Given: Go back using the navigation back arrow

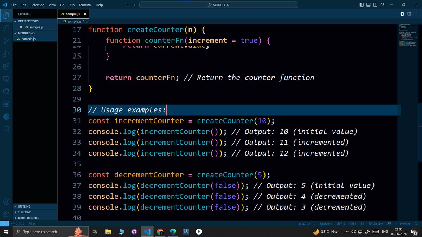Looking at the screenshot, I should click(x=127, y=5).
